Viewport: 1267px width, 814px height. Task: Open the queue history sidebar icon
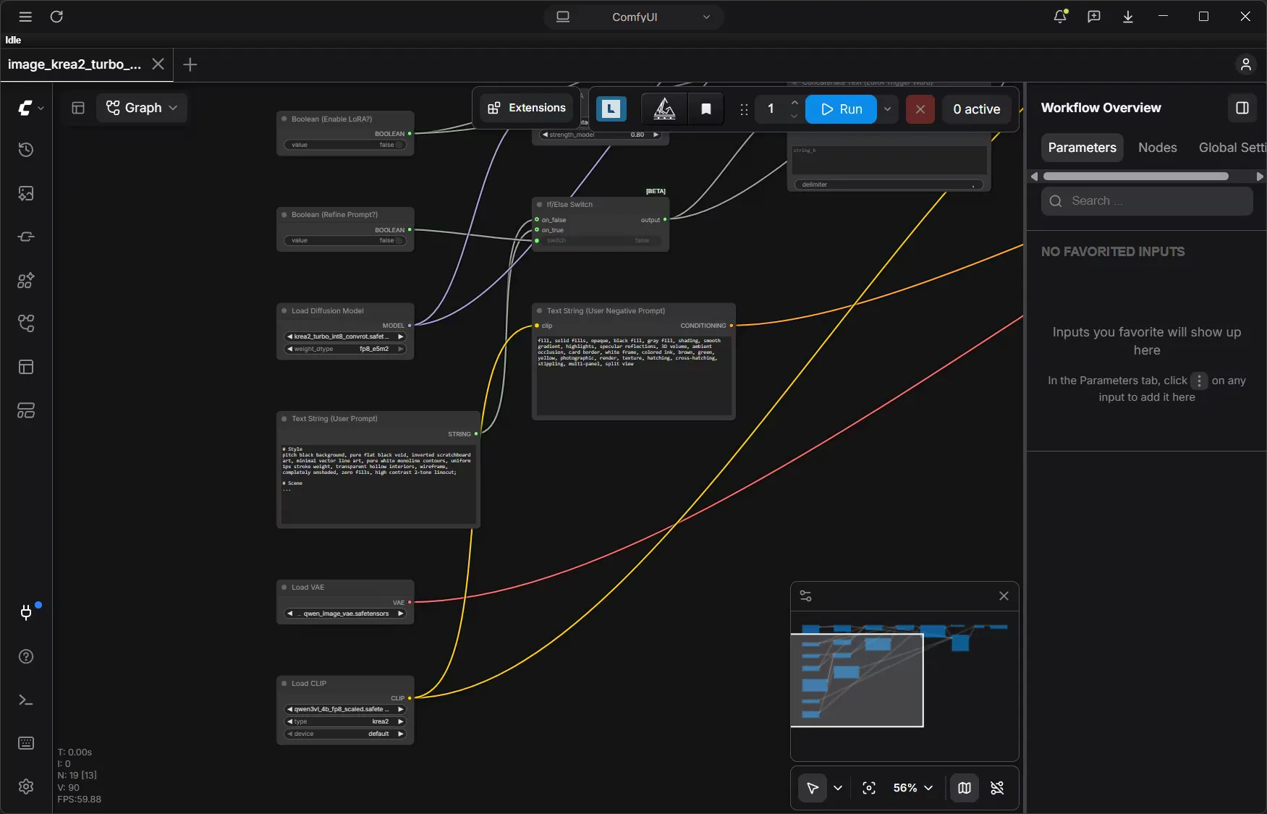tap(26, 150)
